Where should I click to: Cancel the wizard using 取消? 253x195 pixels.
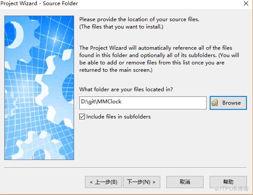coord(185,182)
